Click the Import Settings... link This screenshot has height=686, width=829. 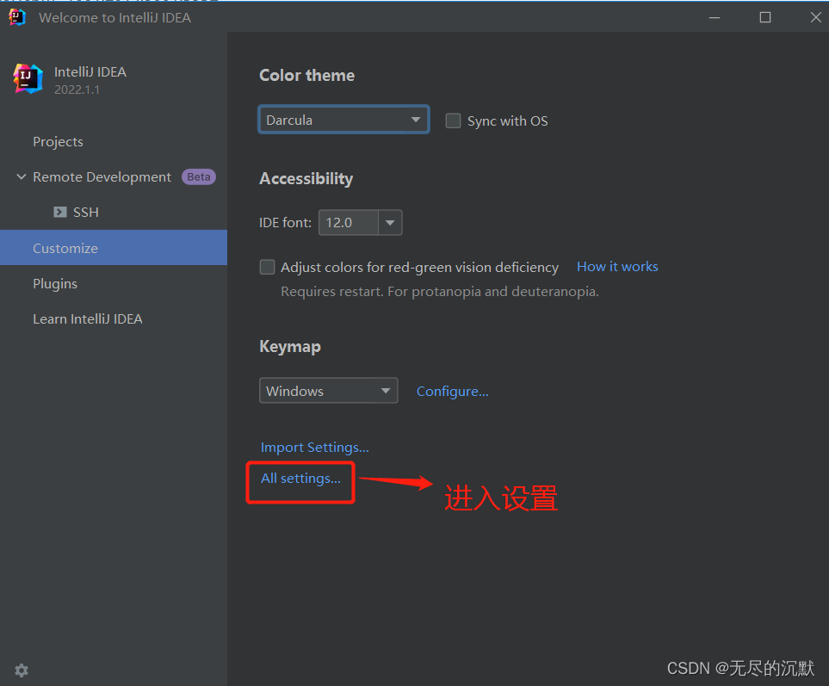[x=314, y=448]
